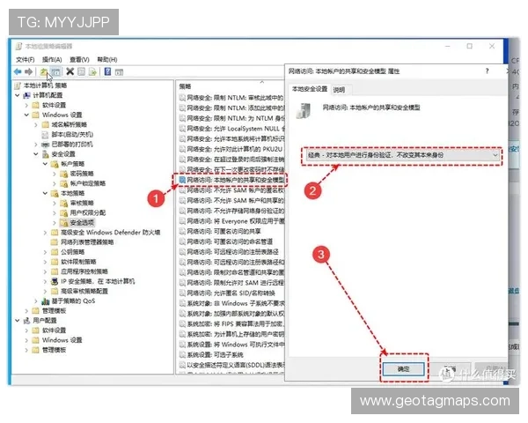This screenshot has width=528, height=423.
Task: Expand the 高级安全 Windows Defender 防火墙 node
Action: [46, 233]
